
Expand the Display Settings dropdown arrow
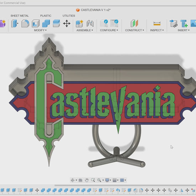click(110, 180)
